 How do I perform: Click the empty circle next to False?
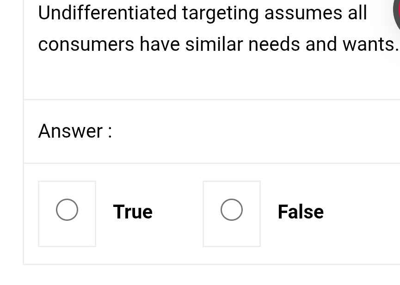click(x=232, y=210)
